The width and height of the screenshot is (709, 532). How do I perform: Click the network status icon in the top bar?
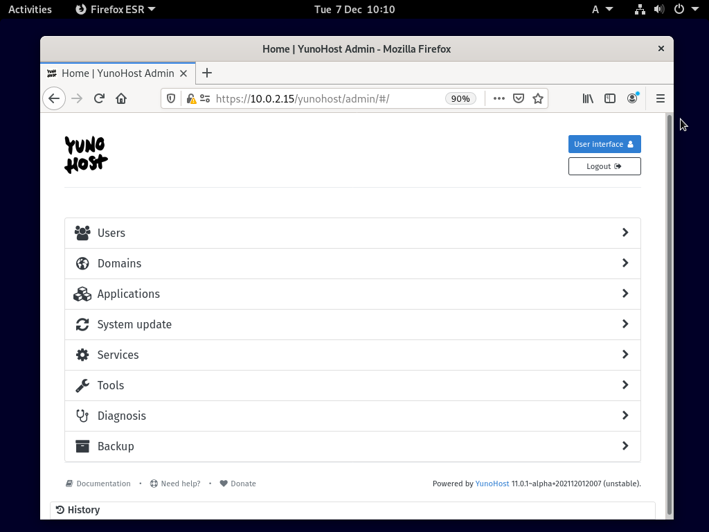(x=640, y=10)
